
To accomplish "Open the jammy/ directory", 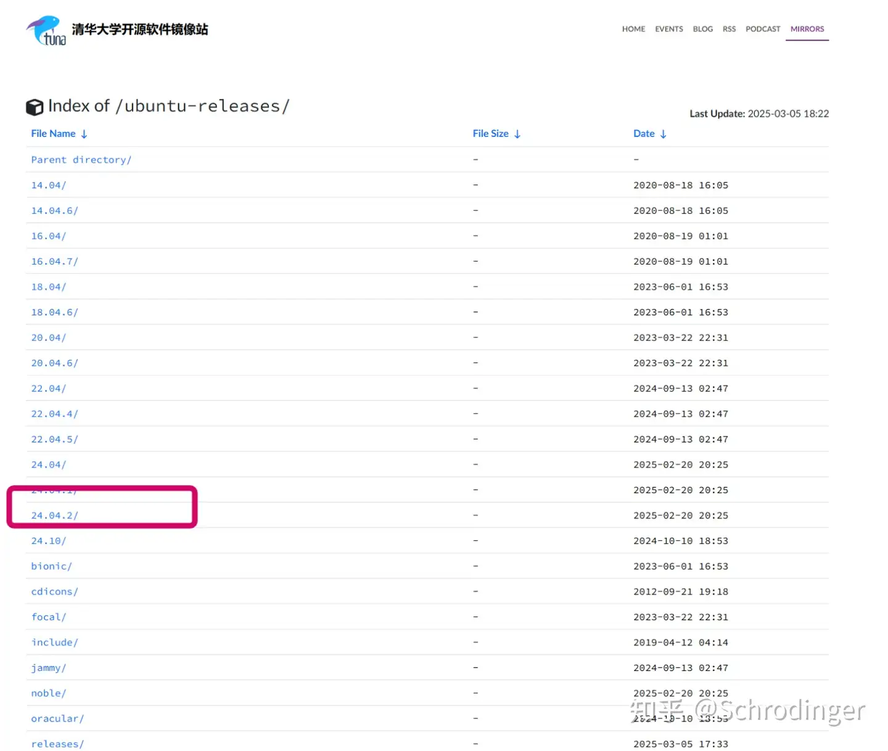I will pyautogui.click(x=49, y=668).
